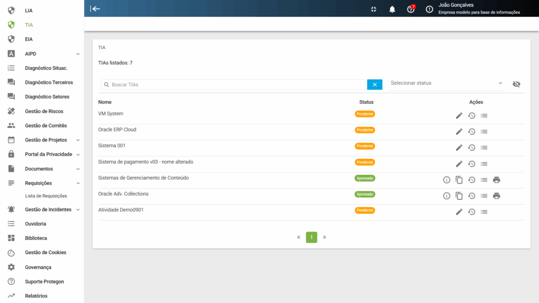
Task: Expand Gestão de Projetos submenu
Action: (78, 140)
